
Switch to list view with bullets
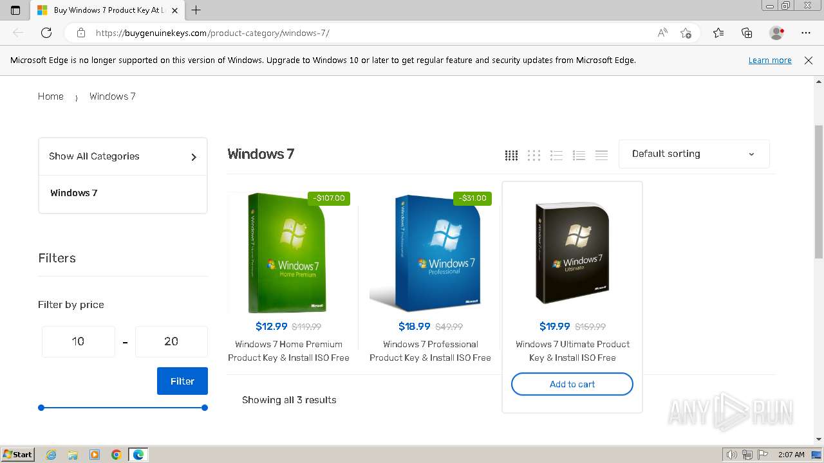[556, 155]
